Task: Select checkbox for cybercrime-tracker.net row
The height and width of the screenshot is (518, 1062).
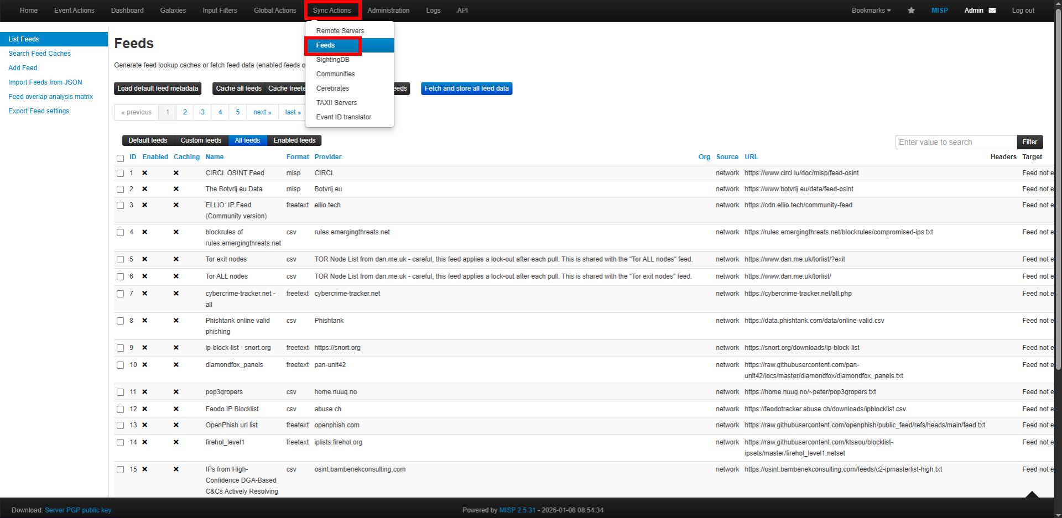Action: click(120, 294)
